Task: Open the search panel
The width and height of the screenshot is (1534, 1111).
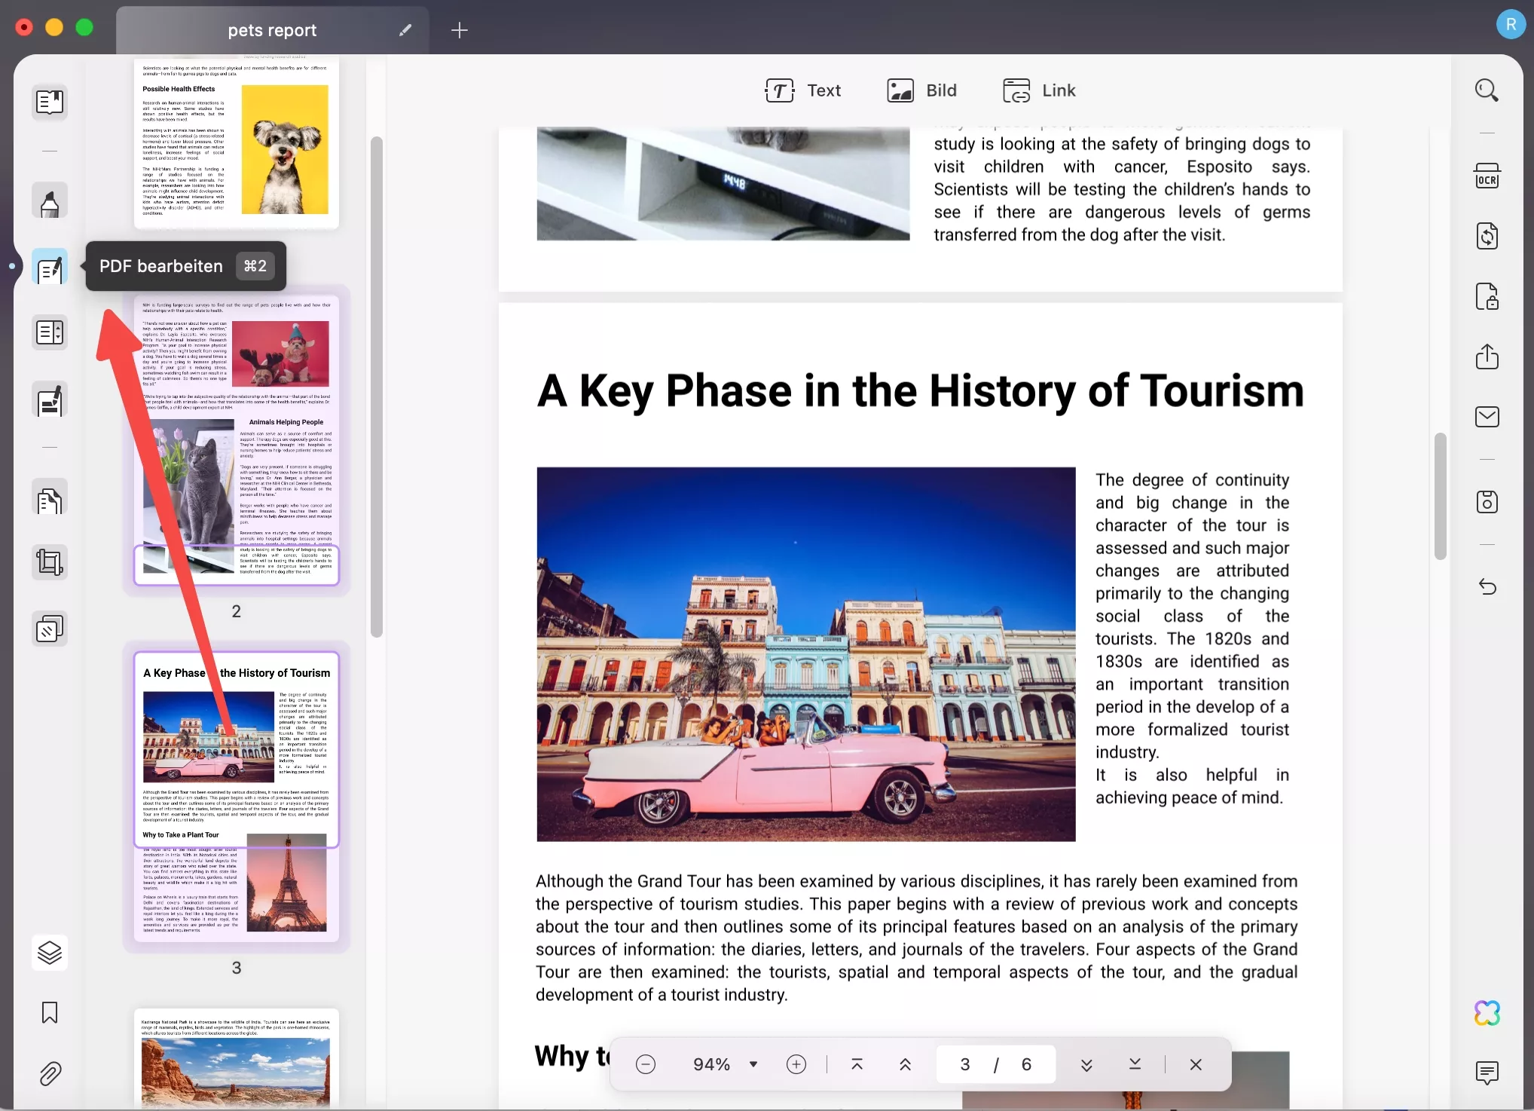Action: (x=1488, y=90)
